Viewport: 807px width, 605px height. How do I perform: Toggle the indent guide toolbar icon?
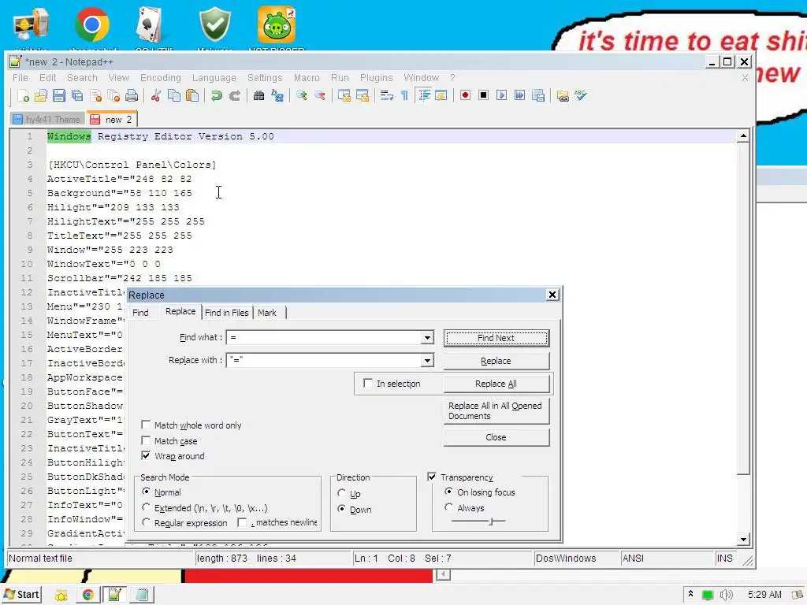coord(424,95)
